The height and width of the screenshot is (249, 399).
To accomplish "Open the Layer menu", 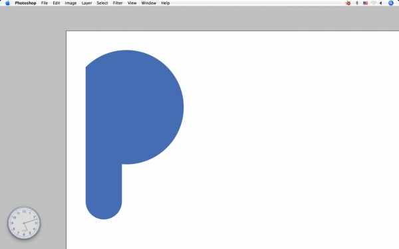I will click(x=86, y=3).
